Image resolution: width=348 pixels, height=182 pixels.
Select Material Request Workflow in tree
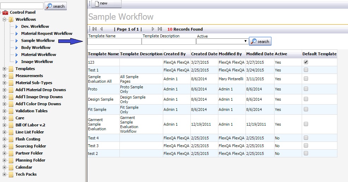(x=47, y=33)
